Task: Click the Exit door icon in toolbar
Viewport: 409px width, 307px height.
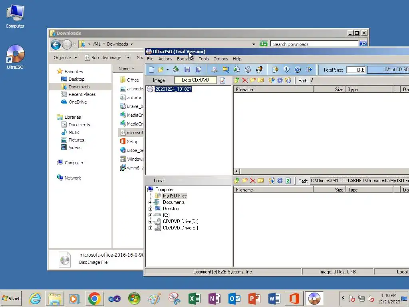Action: (309, 70)
